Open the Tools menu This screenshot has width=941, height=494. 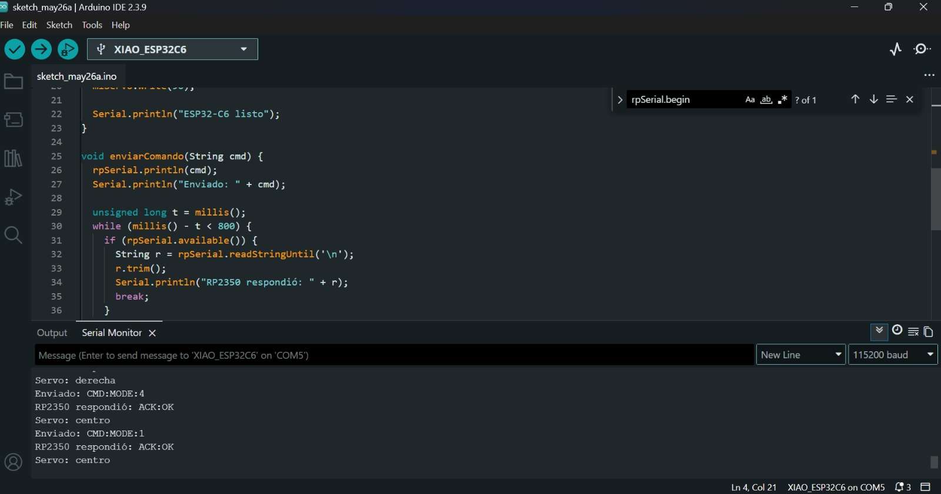[x=92, y=25]
